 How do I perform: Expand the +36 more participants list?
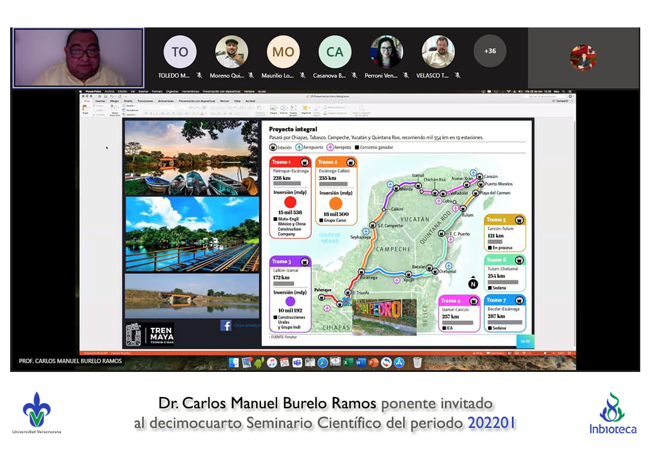coord(490,51)
